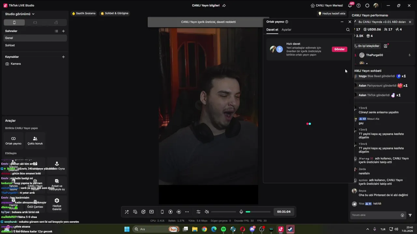417x234 pixels.
Task: Open Discord from the taskbar
Action: (252, 229)
